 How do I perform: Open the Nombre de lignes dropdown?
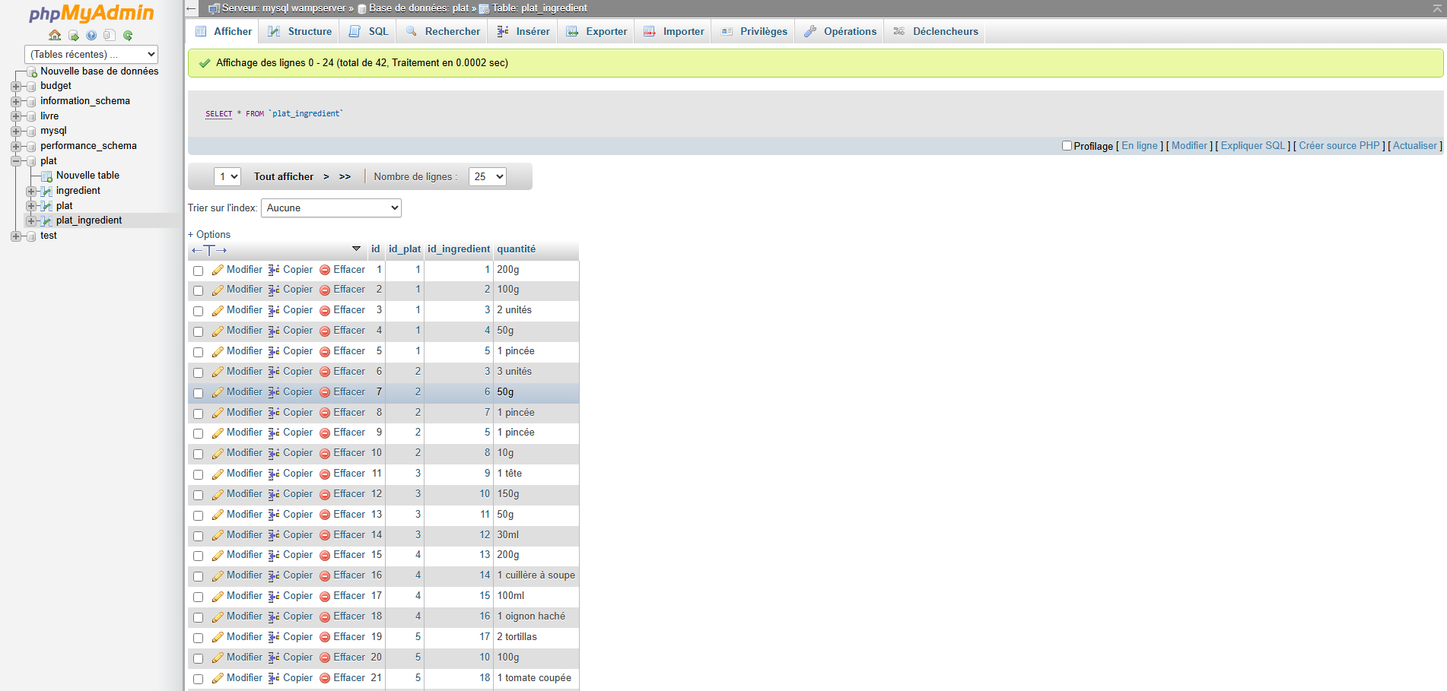click(488, 176)
